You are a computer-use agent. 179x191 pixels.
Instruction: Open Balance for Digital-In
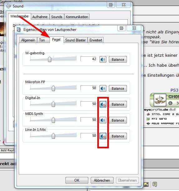click(x=118, y=104)
